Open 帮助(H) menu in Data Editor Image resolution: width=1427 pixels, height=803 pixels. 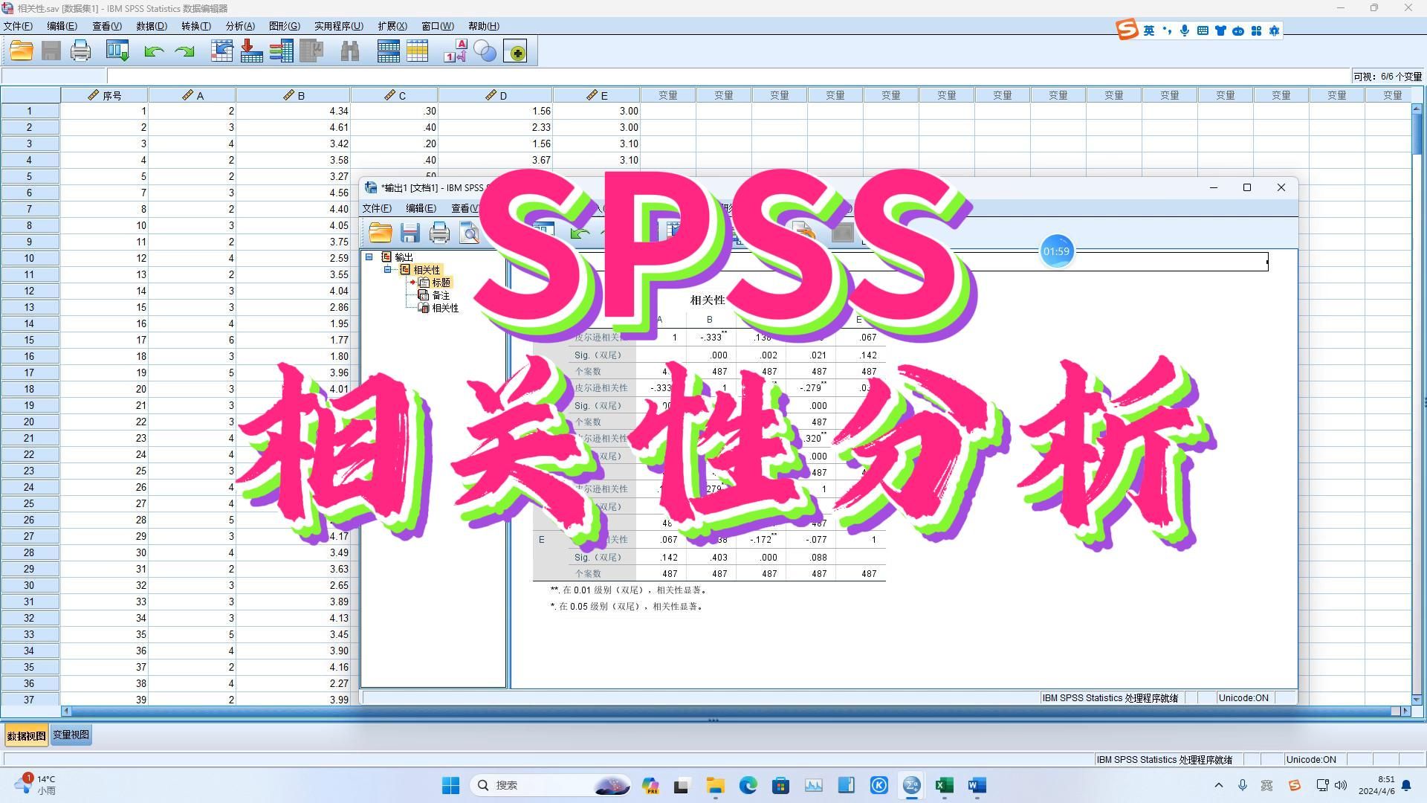[484, 26]
